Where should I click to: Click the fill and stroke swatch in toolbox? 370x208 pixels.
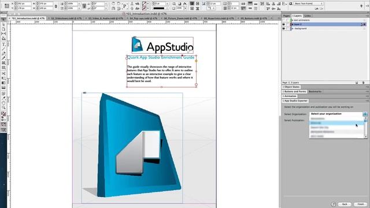pos(3,114)
